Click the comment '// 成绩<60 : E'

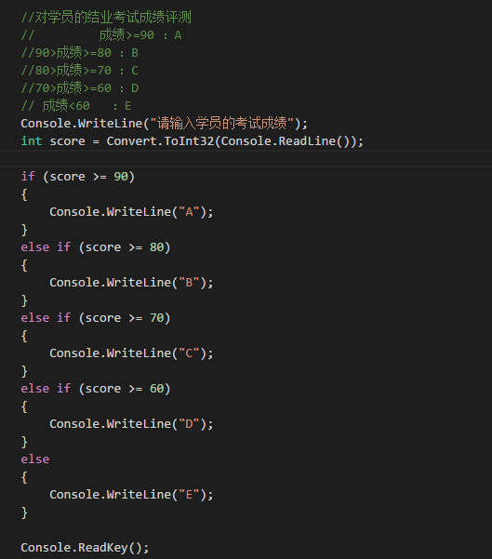pyautogui.click(x=76, y=106)
